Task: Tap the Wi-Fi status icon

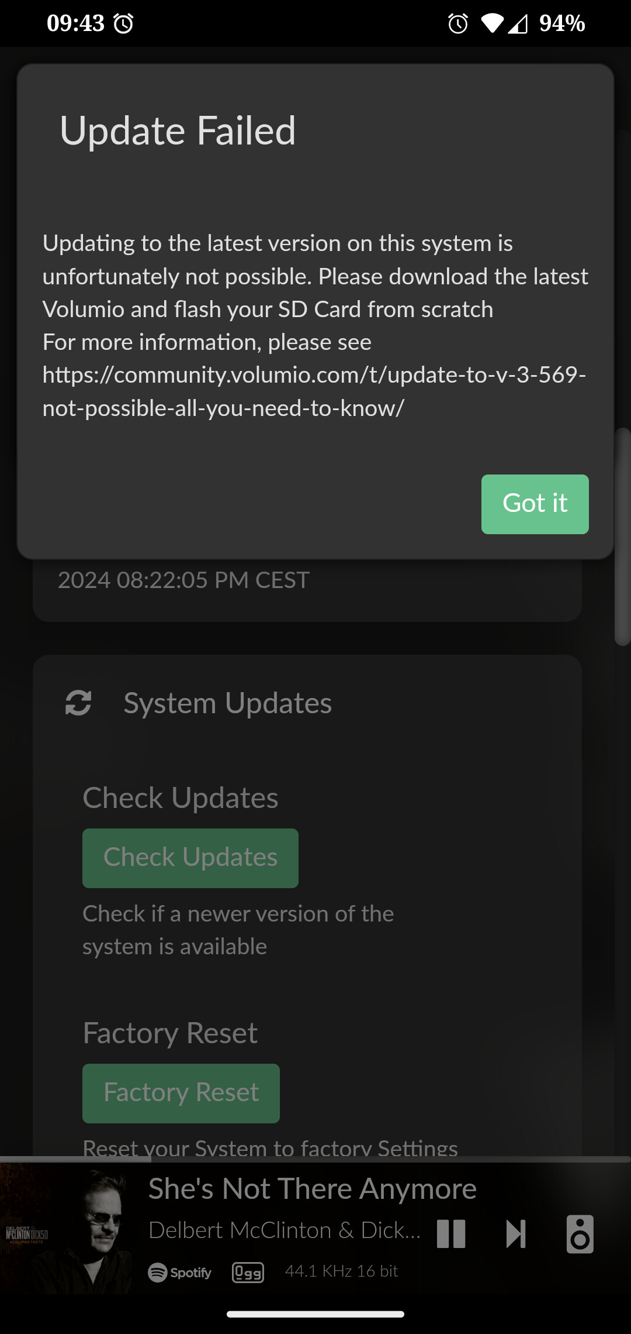Action: (x=492, y=23)
